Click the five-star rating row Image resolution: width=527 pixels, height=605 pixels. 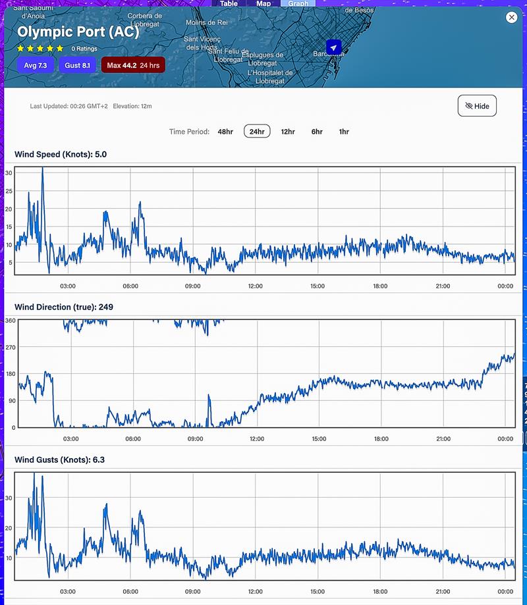(40, 49)
